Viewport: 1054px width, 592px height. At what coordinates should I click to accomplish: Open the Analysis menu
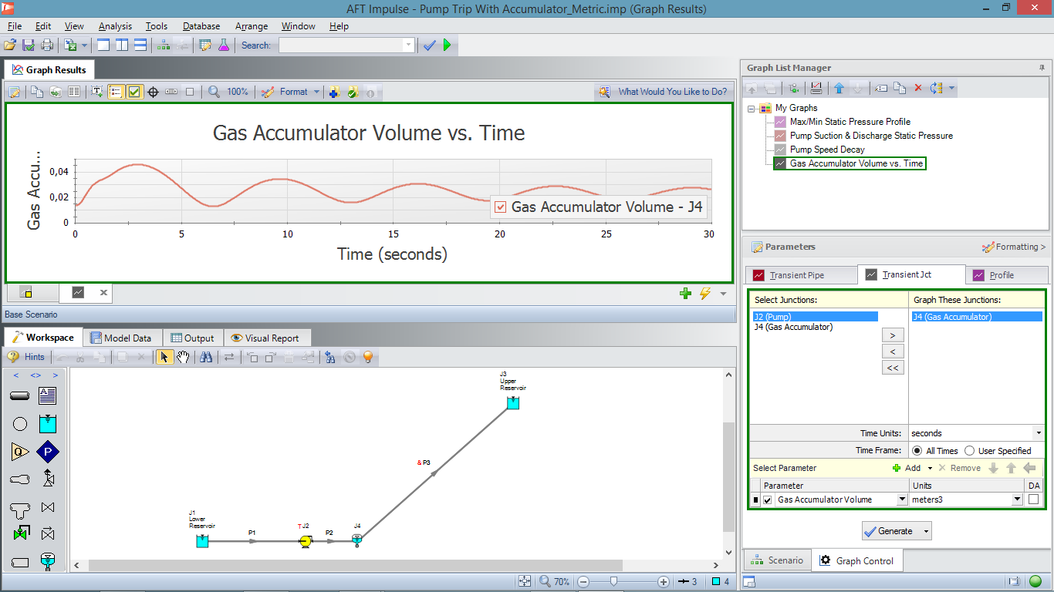pyautogui.click(x=115, y=26)
